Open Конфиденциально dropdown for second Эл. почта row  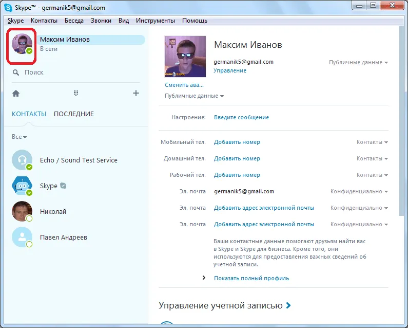359,208
